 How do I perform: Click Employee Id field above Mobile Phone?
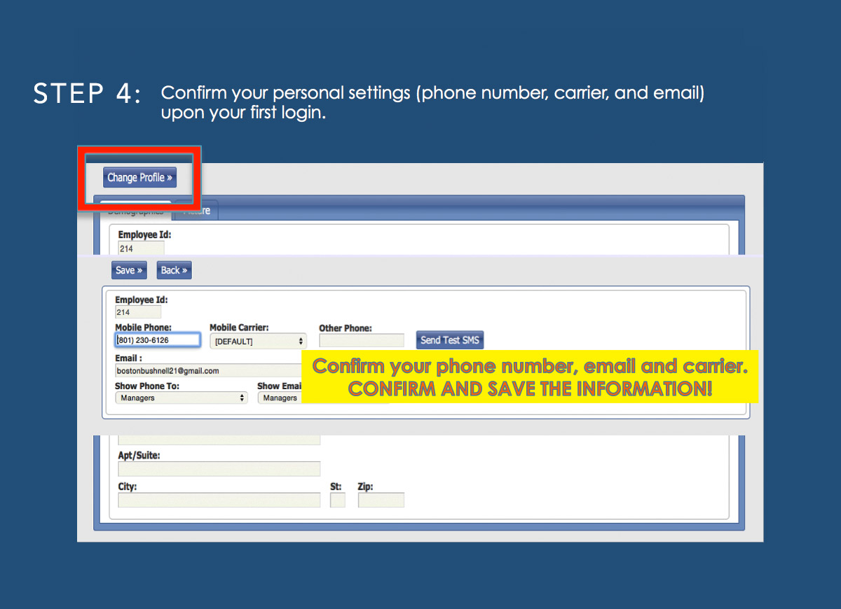(x=138, y=312)
